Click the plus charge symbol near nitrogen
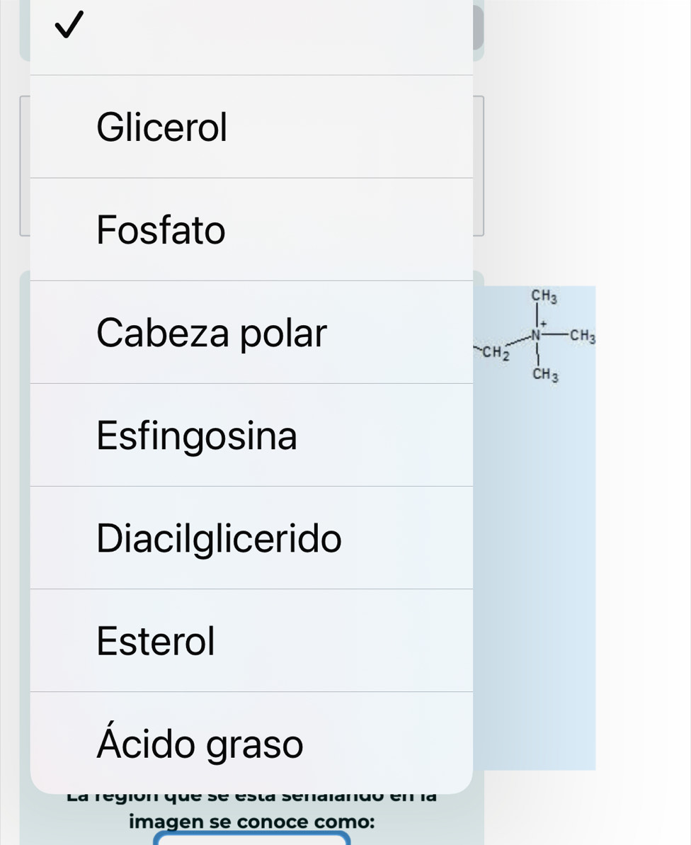The image size is (691, 845). tap(542, 322)
